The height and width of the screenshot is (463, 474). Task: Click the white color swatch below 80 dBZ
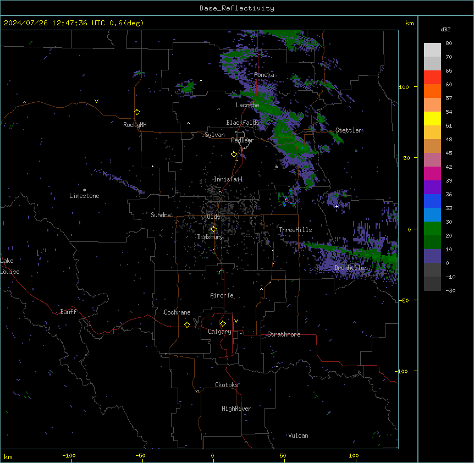point(432,50)
